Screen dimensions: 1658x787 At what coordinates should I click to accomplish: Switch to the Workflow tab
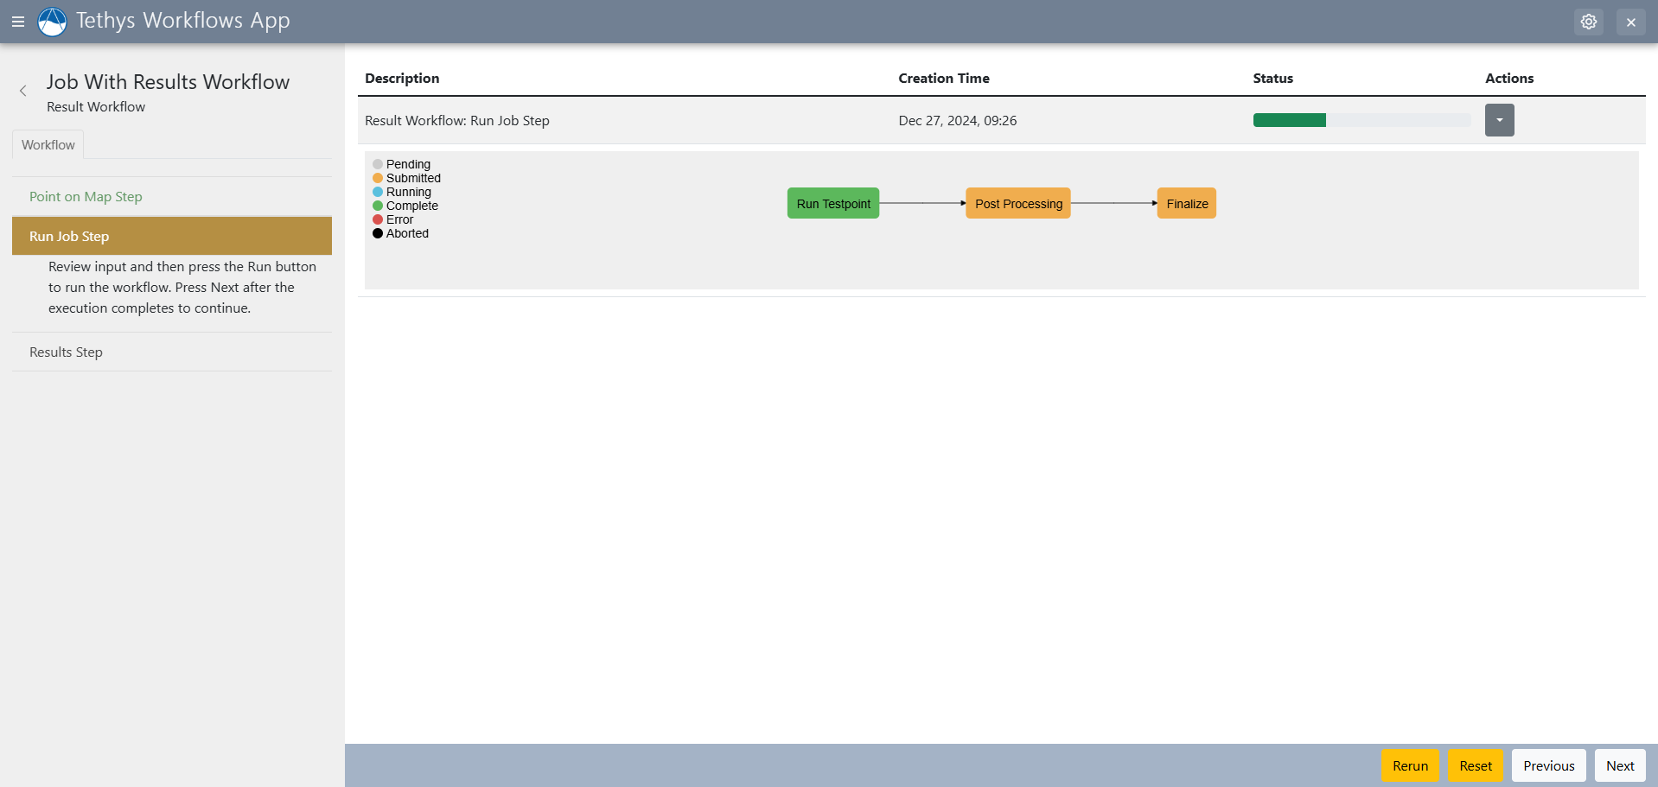48,144
